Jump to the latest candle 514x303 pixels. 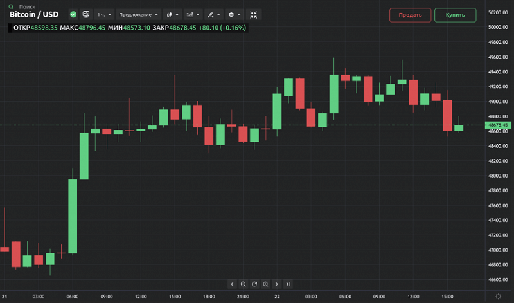pos(288,284)
